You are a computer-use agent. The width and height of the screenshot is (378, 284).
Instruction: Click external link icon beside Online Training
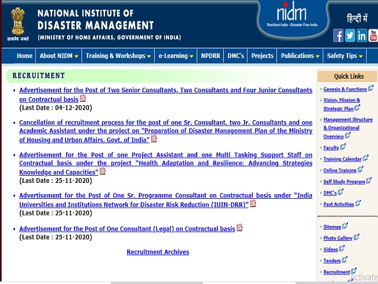[x=360, y=169]
